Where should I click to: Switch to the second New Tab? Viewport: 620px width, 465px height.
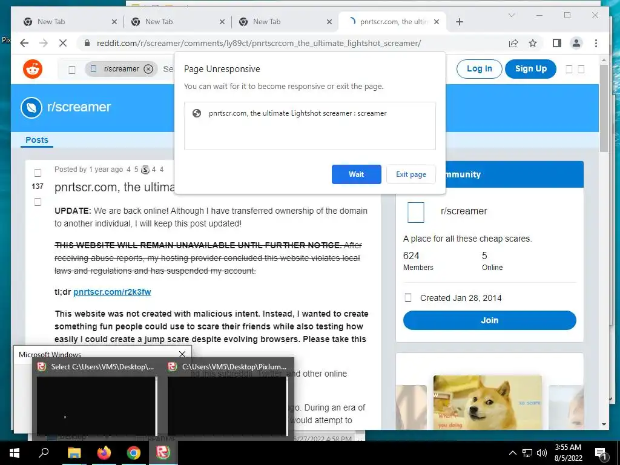[x=175, y=22]
